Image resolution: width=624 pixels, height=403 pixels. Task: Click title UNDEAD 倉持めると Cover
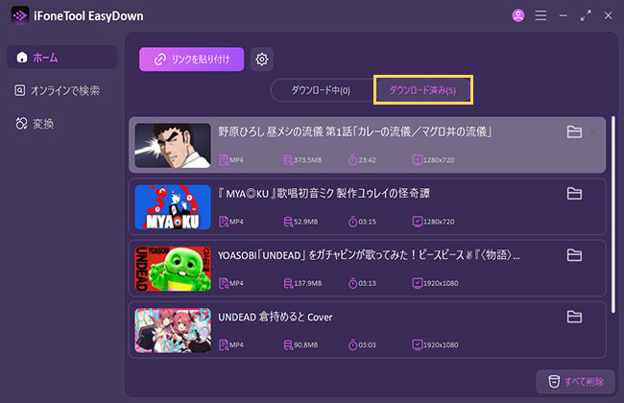(x=275, y=317)
